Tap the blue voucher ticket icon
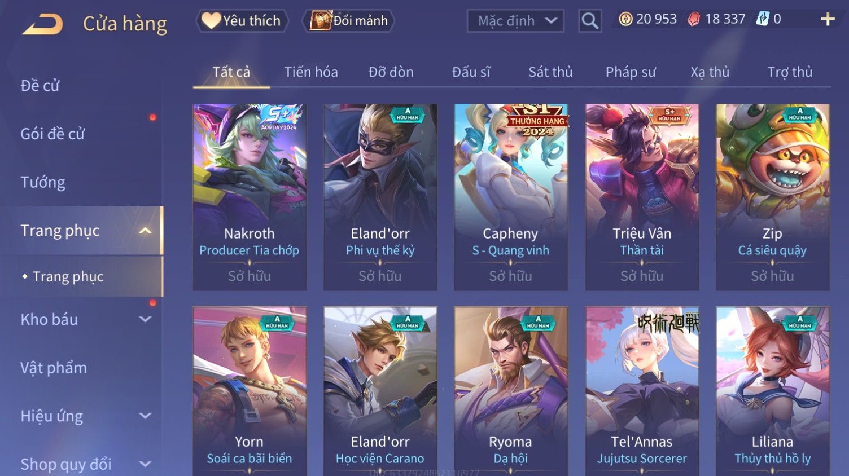Screen dimensions: 849x476 (763, 19)
